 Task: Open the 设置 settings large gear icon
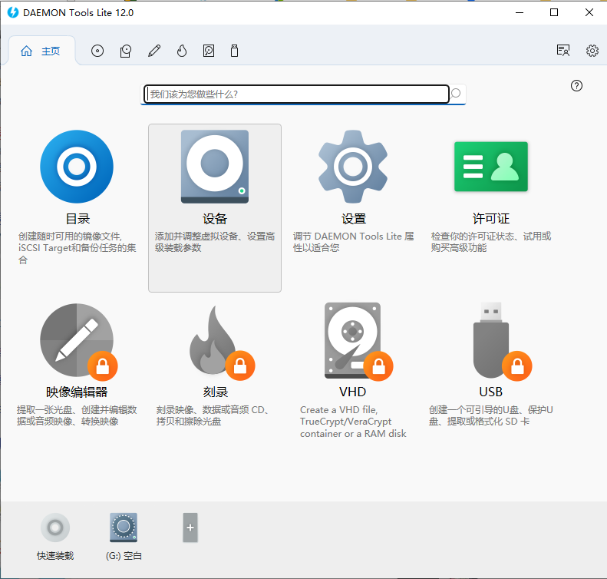point(353,167)
